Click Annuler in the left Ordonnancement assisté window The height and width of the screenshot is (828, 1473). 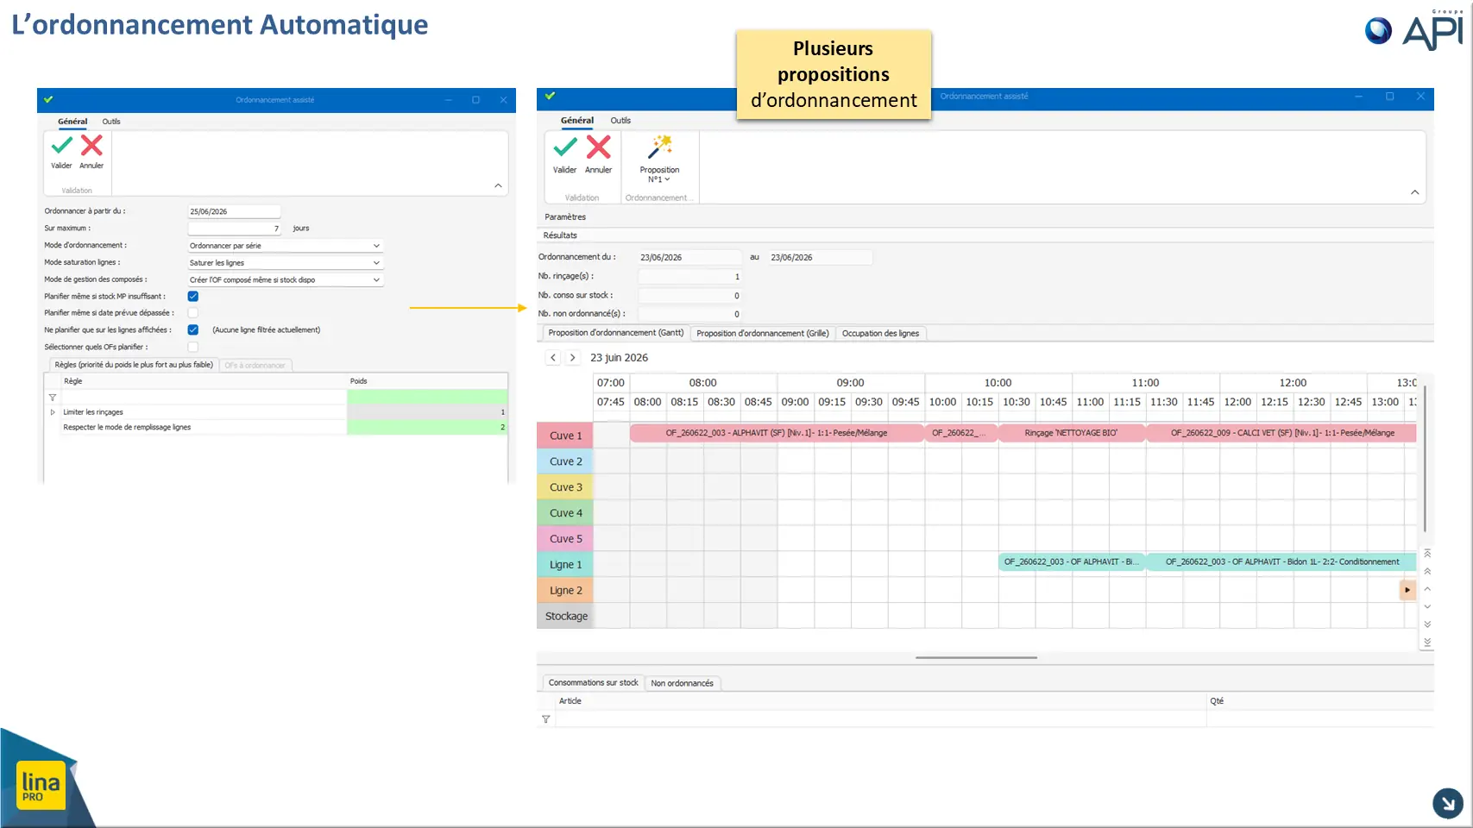pyautogui.click(x=91, y=151)
